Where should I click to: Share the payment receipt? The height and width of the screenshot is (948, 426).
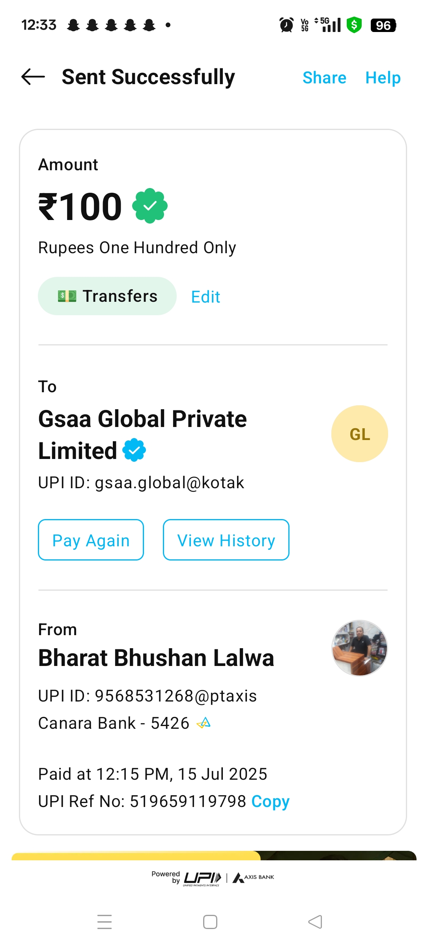pos(324,78)
